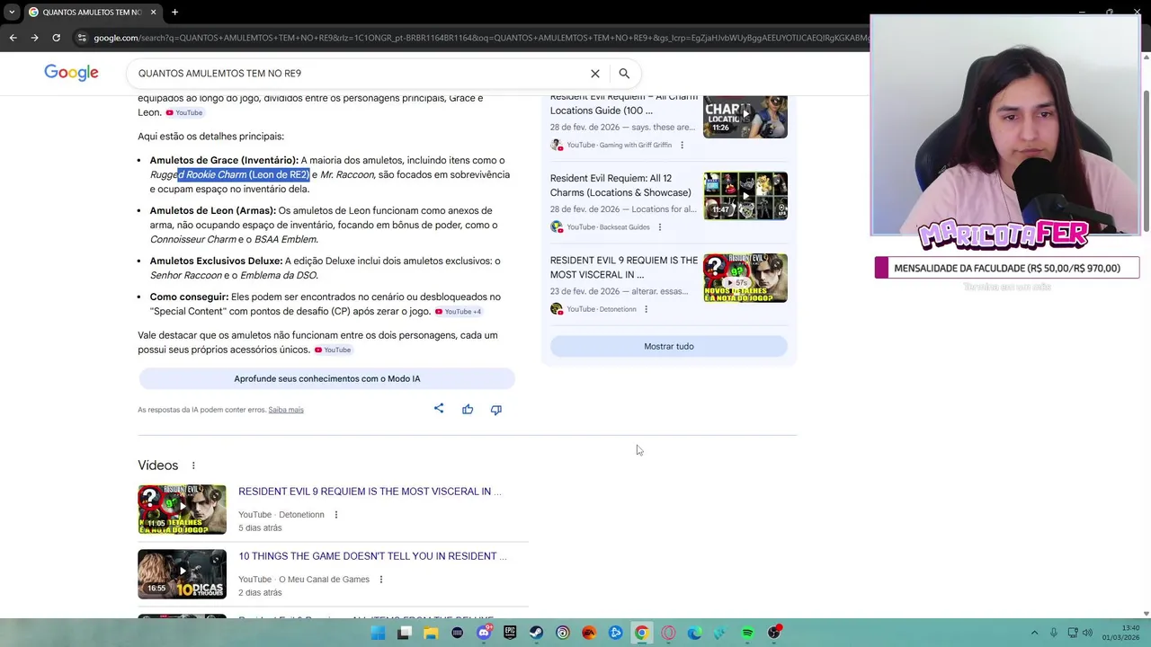Click the YouTube chip after 'acessórios únicos'
Viewport: 1151px width, 647px height.
tap(333, 350)
